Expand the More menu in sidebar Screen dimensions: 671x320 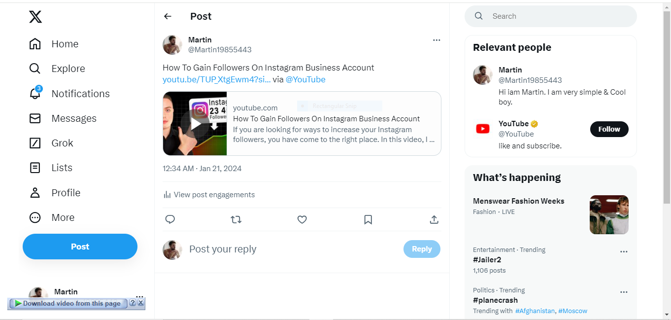point(35,217)
